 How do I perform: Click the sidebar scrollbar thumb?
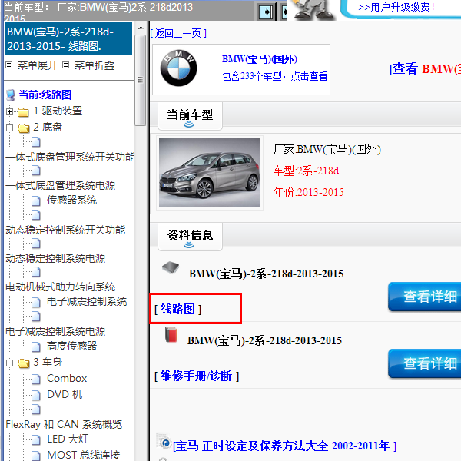(141, 80)
